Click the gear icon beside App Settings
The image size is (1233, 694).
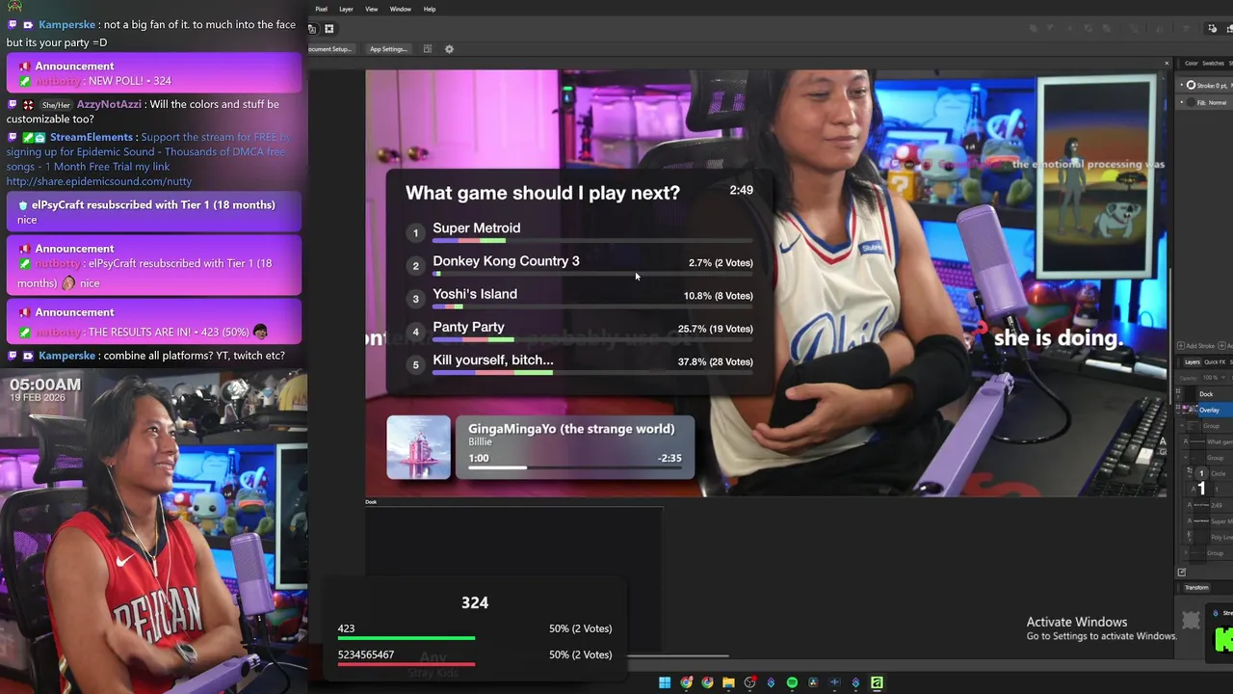[449, 49]
